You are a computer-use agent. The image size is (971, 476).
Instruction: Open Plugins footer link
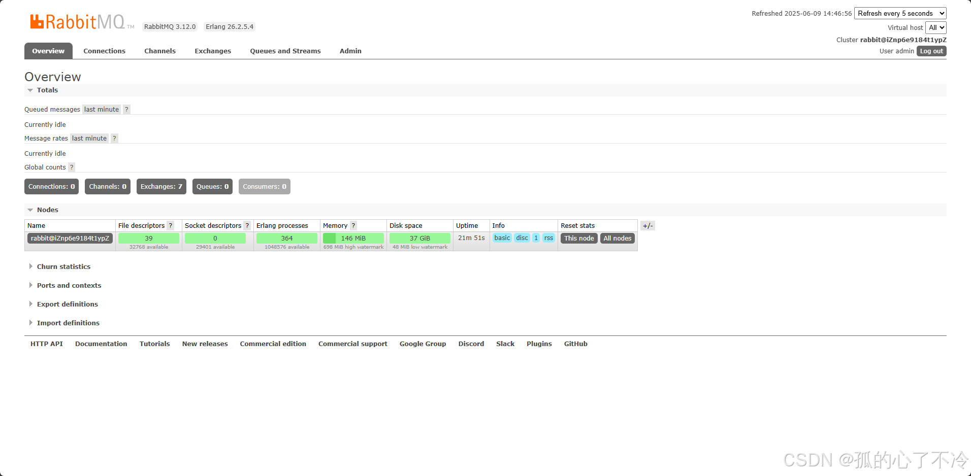[x=539, y=344]
